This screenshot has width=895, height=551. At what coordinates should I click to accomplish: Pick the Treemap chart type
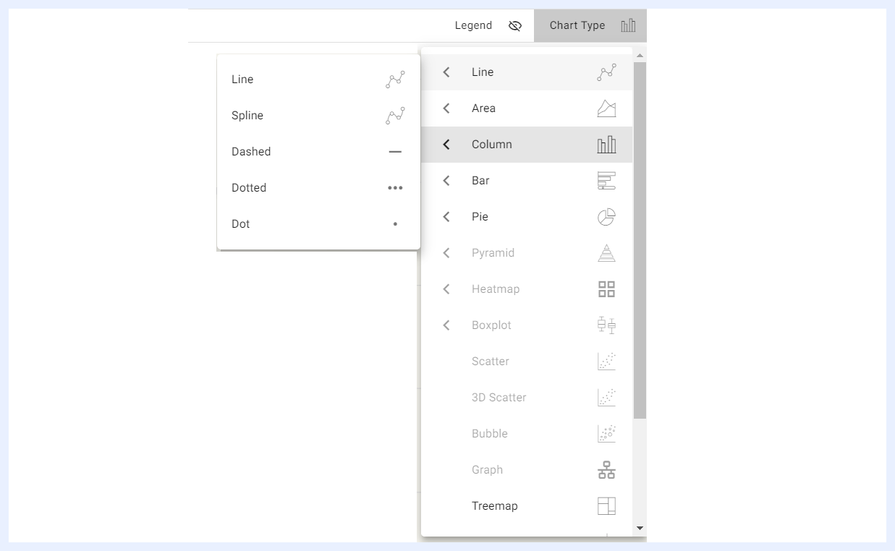pos(527,506)
